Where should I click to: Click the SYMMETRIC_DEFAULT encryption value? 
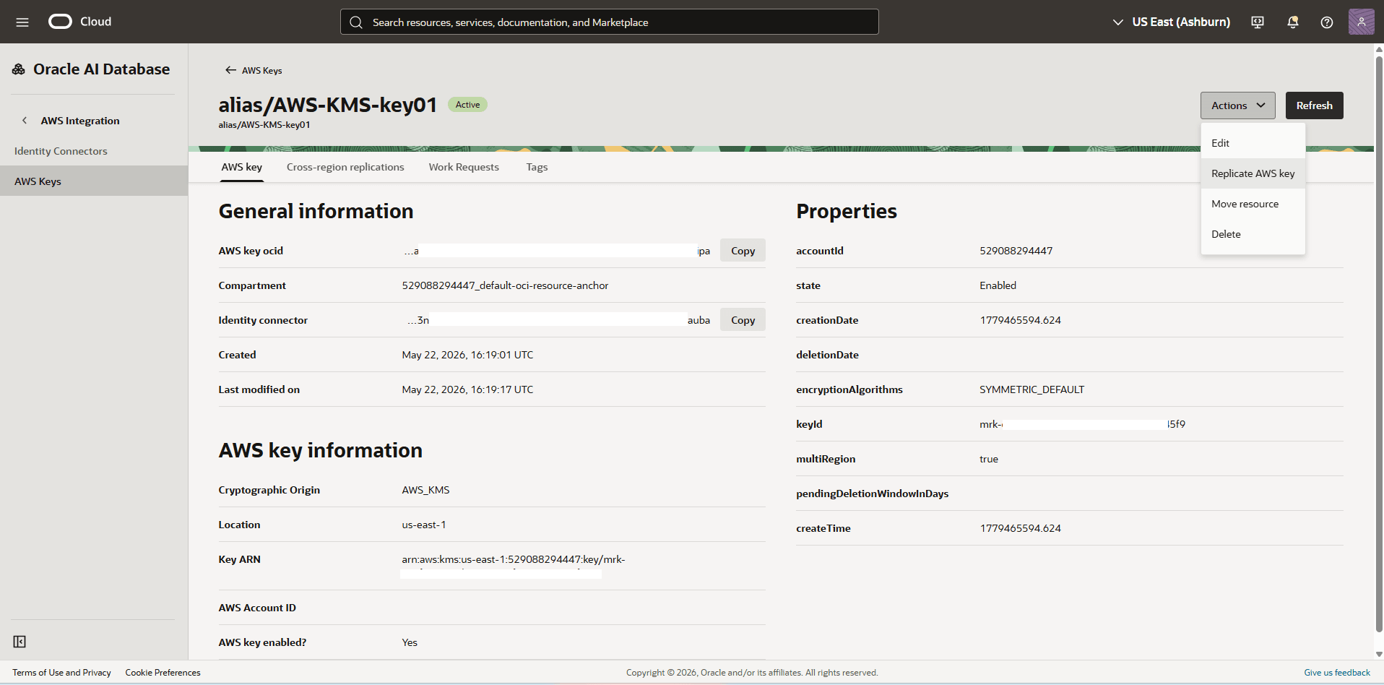(1031, 389)
